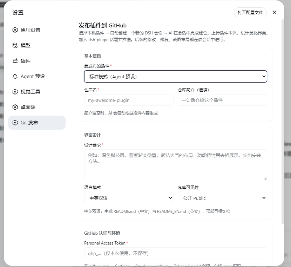Click the 仓库可见性 field label
Screen dimensions: 291x267
(x=188, y=187)
